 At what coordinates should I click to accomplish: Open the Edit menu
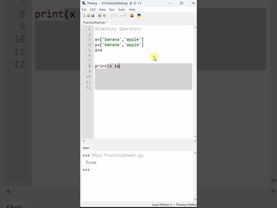tap(93, 9)
